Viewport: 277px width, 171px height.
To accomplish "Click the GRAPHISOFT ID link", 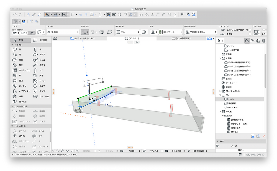I will click(x=255, y=155).
